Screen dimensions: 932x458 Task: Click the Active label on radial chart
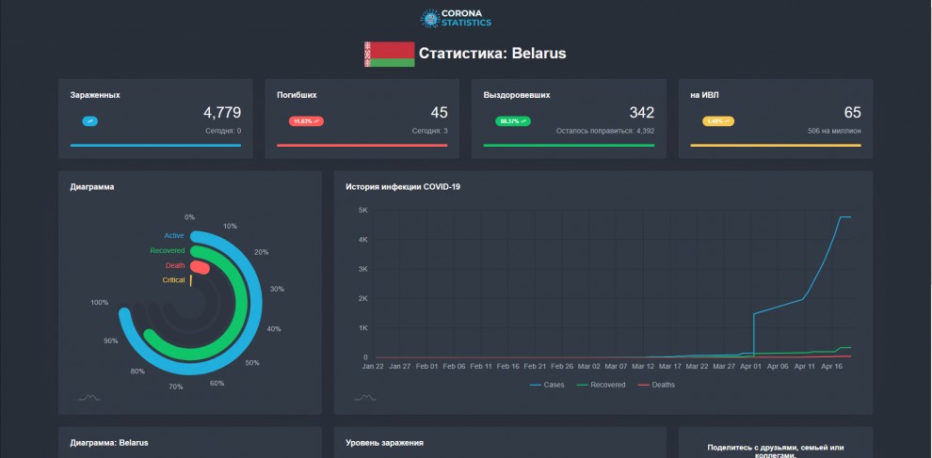click(174, 236)
